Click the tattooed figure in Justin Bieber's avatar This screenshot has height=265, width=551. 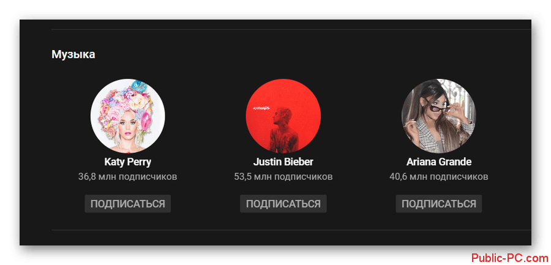coord(285,131)
